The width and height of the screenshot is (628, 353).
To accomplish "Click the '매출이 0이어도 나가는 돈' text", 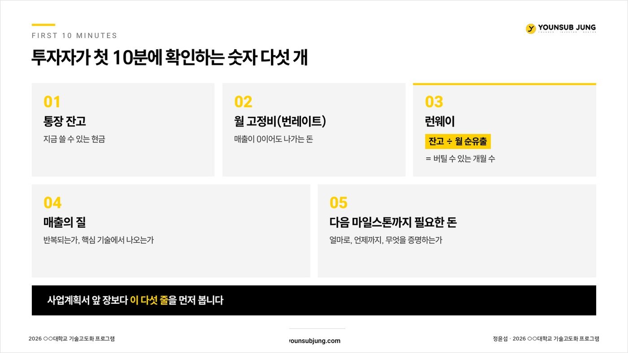I will pos(274,139).
